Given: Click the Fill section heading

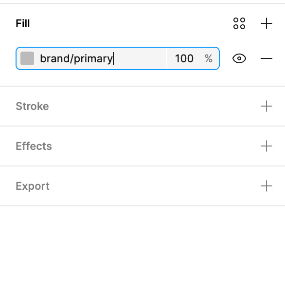Looking at the screenshot, I should [23, 23].
